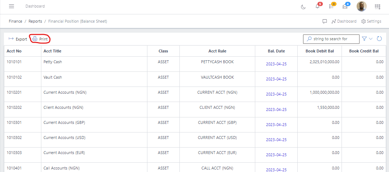Viewport: 389px width, 172px height.
Task: Open the Petty Cash balance date link
Action: 276,64
